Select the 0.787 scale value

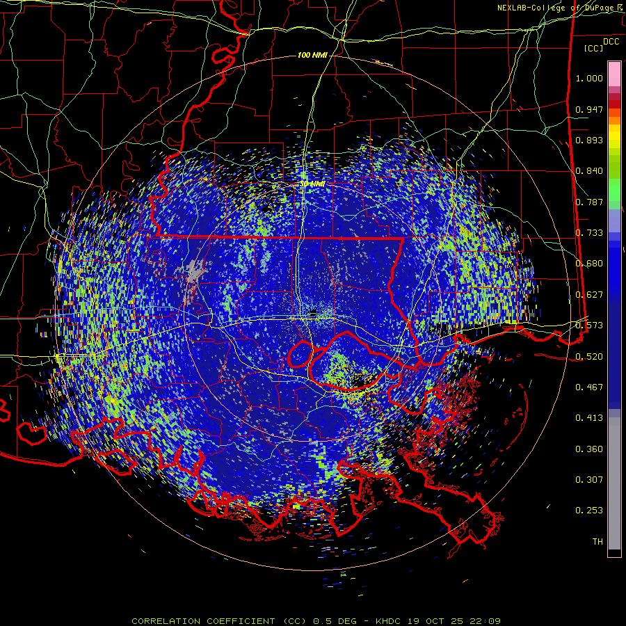589,202
